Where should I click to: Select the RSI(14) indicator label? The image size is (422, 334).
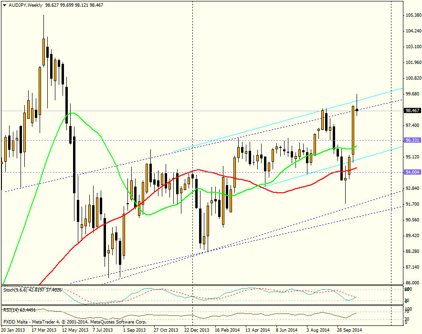[x=14, y=308]
